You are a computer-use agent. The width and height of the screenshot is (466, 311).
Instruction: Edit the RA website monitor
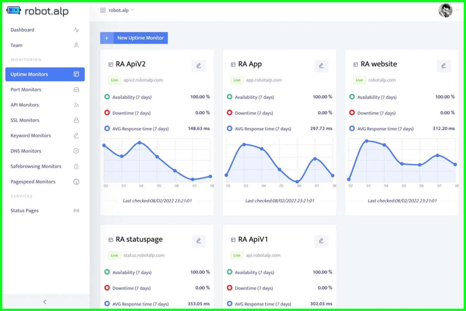point(443,65)
